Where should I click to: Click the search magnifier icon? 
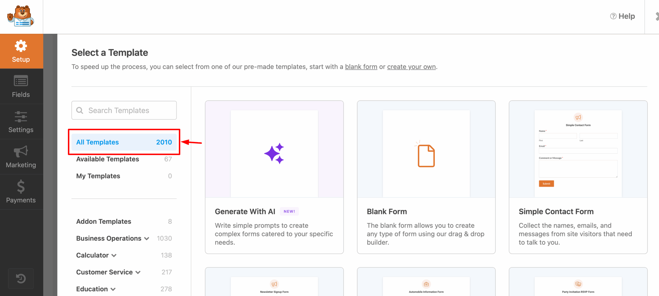pos(80,110)
